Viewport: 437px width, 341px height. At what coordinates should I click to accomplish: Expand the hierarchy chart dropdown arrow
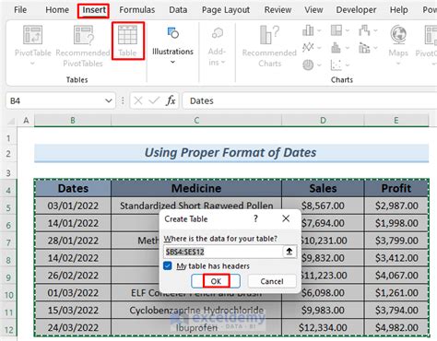click(x=348, y=30)
